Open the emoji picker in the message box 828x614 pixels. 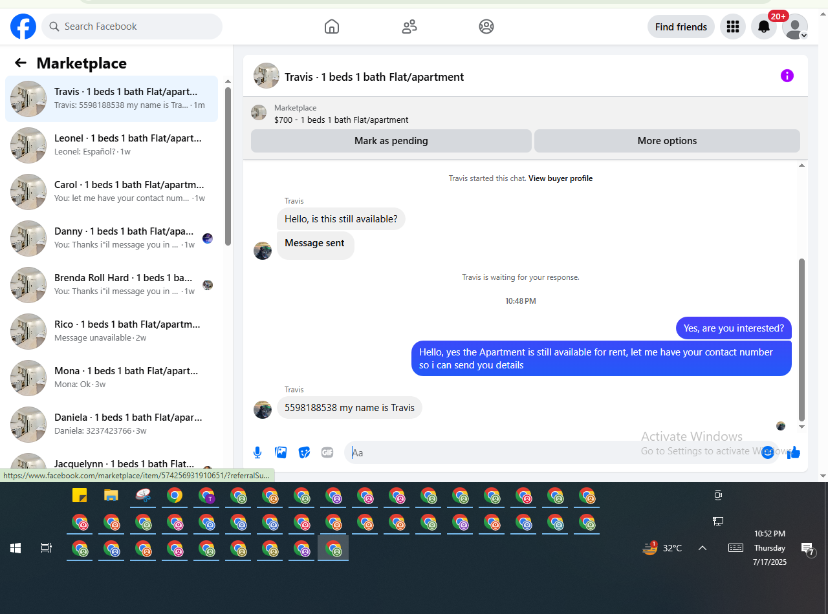click(x=768, y=452)
